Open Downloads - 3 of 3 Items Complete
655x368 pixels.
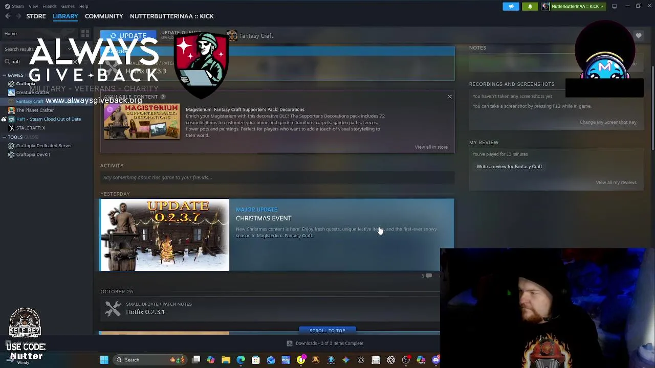coord(325,343)
